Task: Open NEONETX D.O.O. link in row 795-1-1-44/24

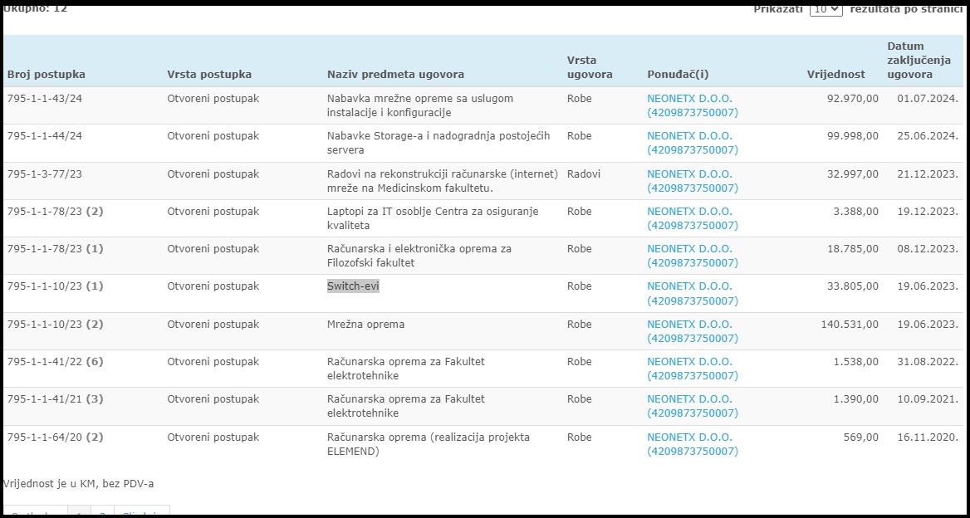Action: point(693,143)
